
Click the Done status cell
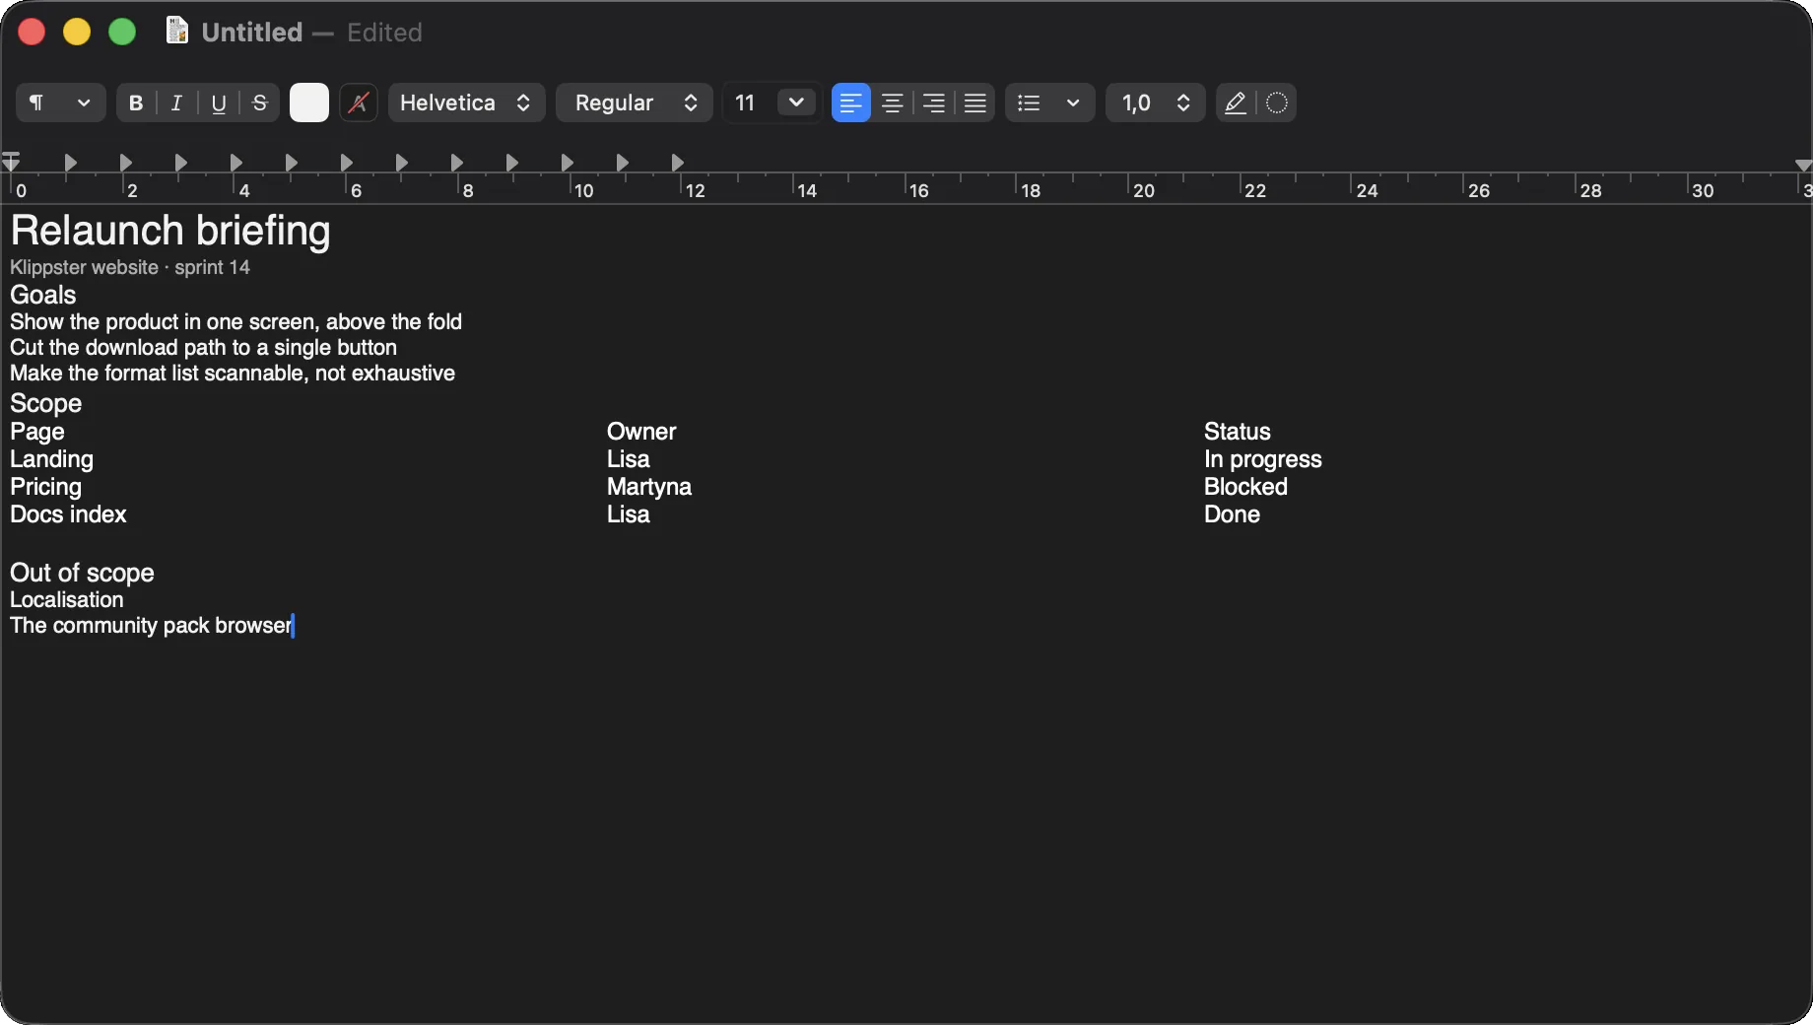click(1233, 514)
